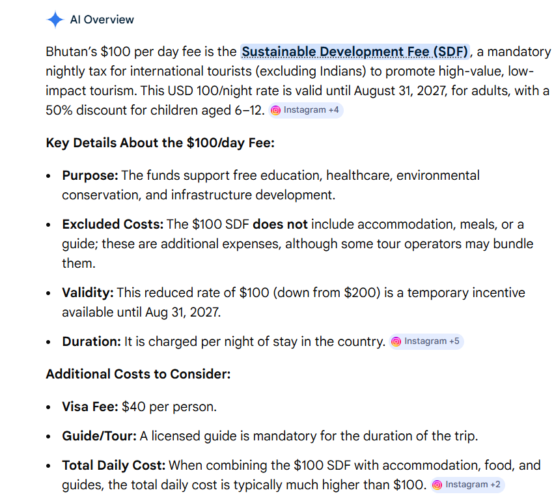Click the bold "Duration:" label
The image size is (554, 501).
click(x=91, y=341)
